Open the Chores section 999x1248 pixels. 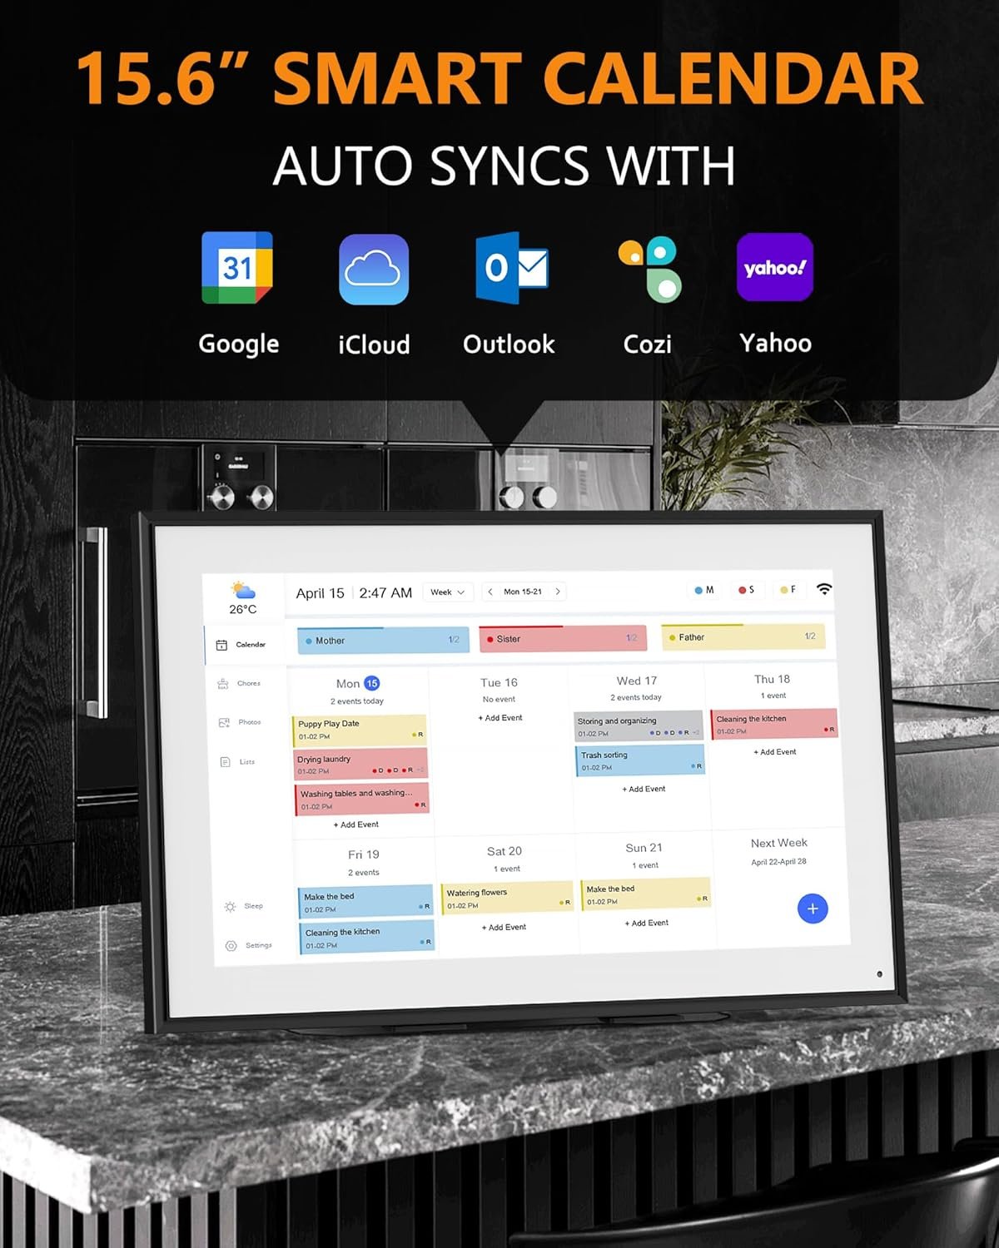click(x=242, y=683)
